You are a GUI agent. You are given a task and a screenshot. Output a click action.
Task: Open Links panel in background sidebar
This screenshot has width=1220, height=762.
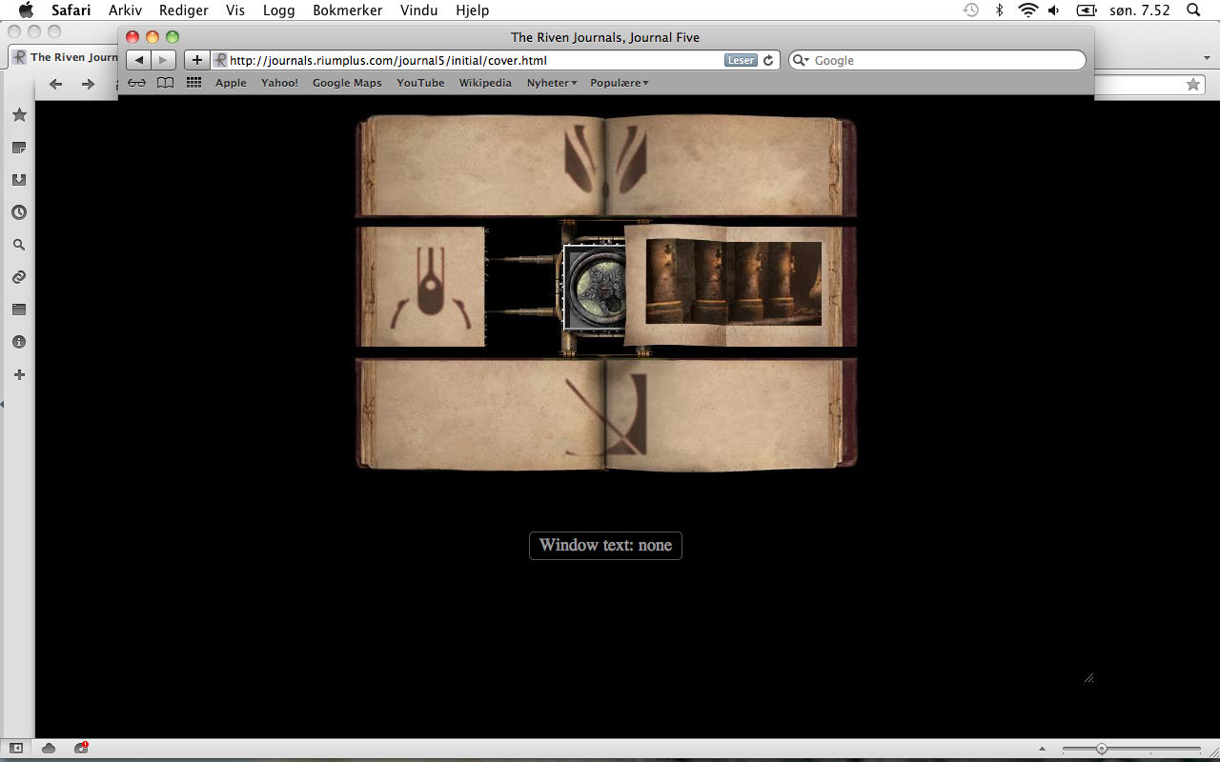[x=19, y=277]
